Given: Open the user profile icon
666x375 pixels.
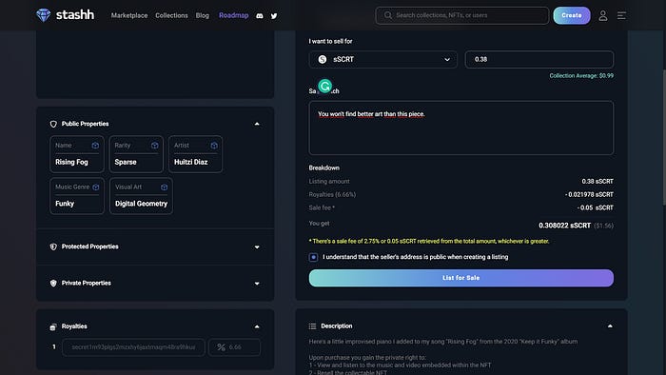Looking at the screenshot, I should [x=602, y=16].
